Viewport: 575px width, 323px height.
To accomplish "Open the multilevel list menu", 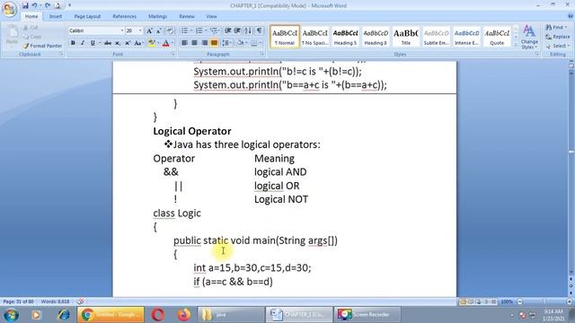I will point(214,31).
